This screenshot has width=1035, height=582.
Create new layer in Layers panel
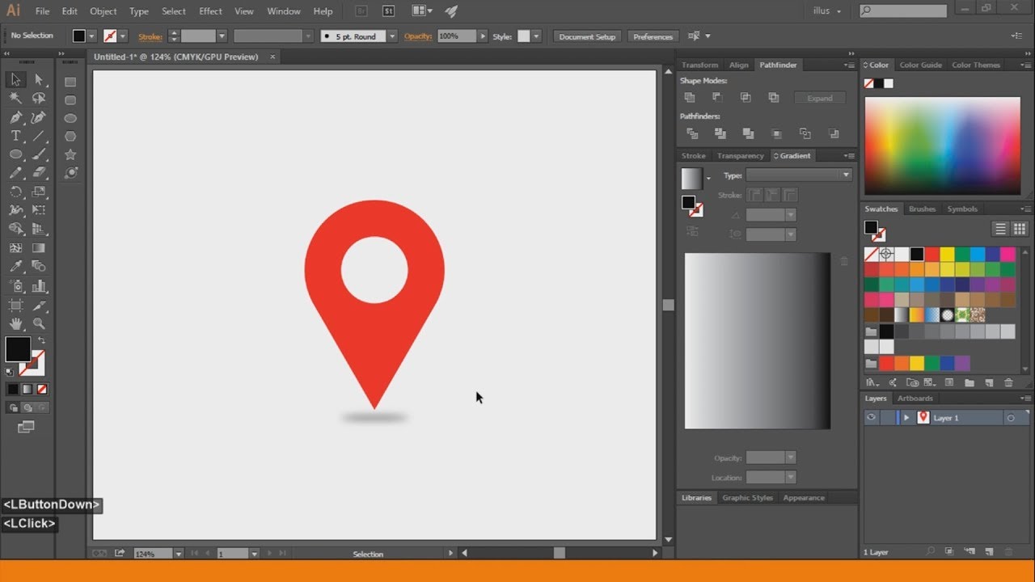pyautogui.click(x=989, y=552)
